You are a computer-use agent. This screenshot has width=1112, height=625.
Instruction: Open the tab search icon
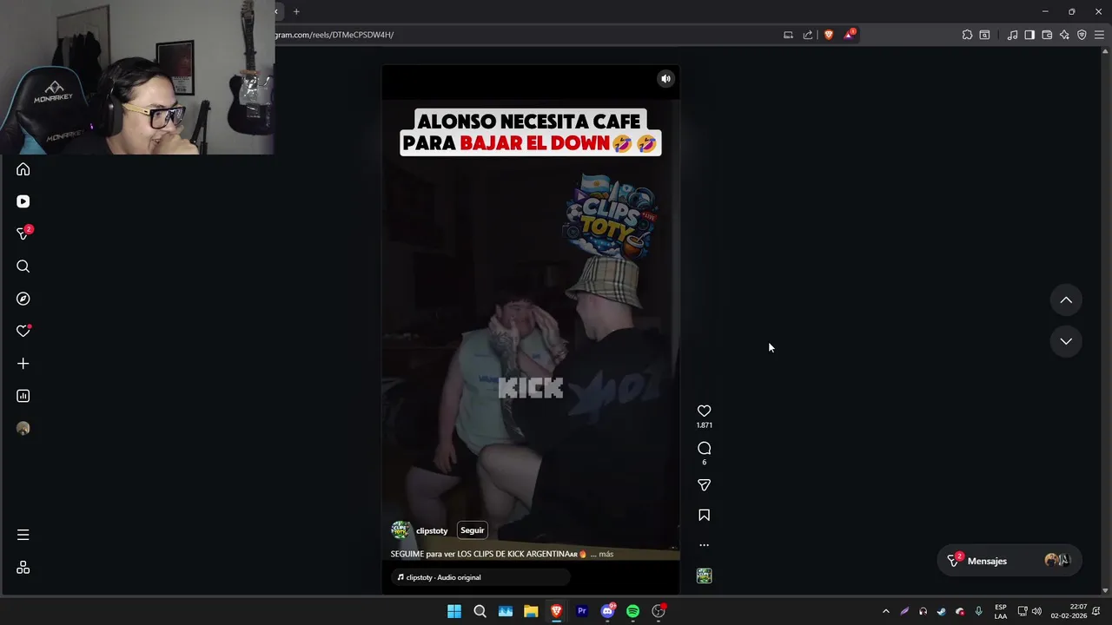(x=984, y=35)
